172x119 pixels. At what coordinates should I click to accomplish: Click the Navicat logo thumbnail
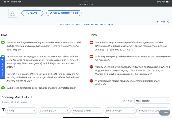(12, 13)
